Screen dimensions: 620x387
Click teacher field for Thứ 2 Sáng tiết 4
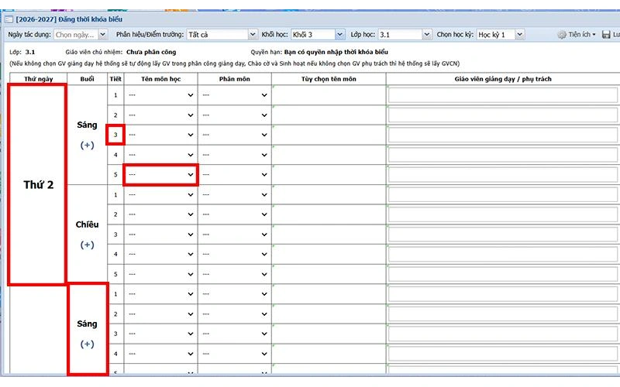(503, 155)
